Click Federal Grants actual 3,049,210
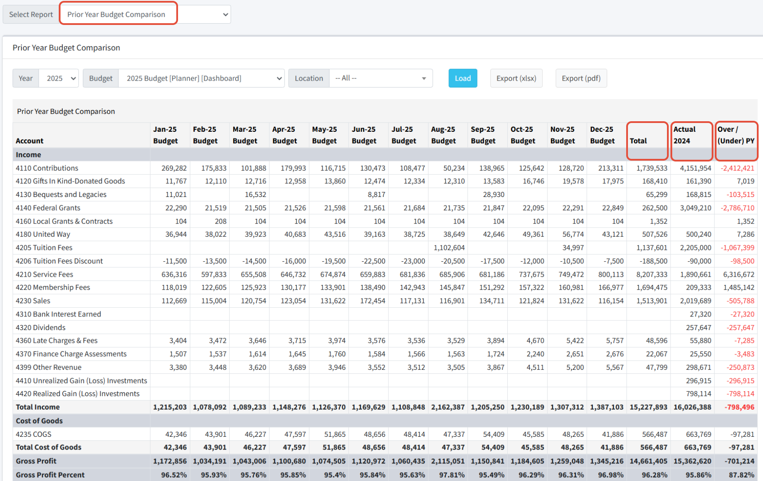 pos(696,208)
